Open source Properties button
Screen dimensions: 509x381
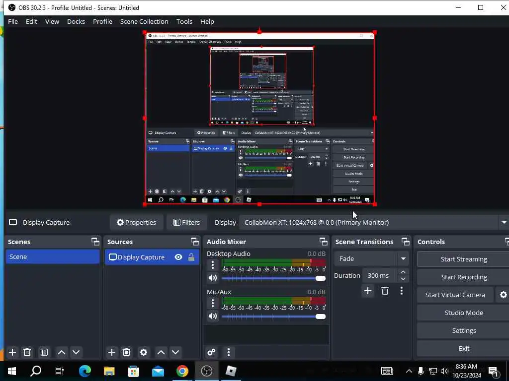pos(137,223)
